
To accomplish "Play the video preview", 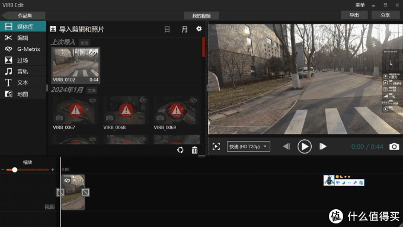I will [x=305, y=146].
